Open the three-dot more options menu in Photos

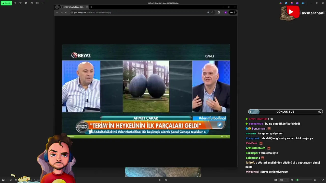point(43,3)
